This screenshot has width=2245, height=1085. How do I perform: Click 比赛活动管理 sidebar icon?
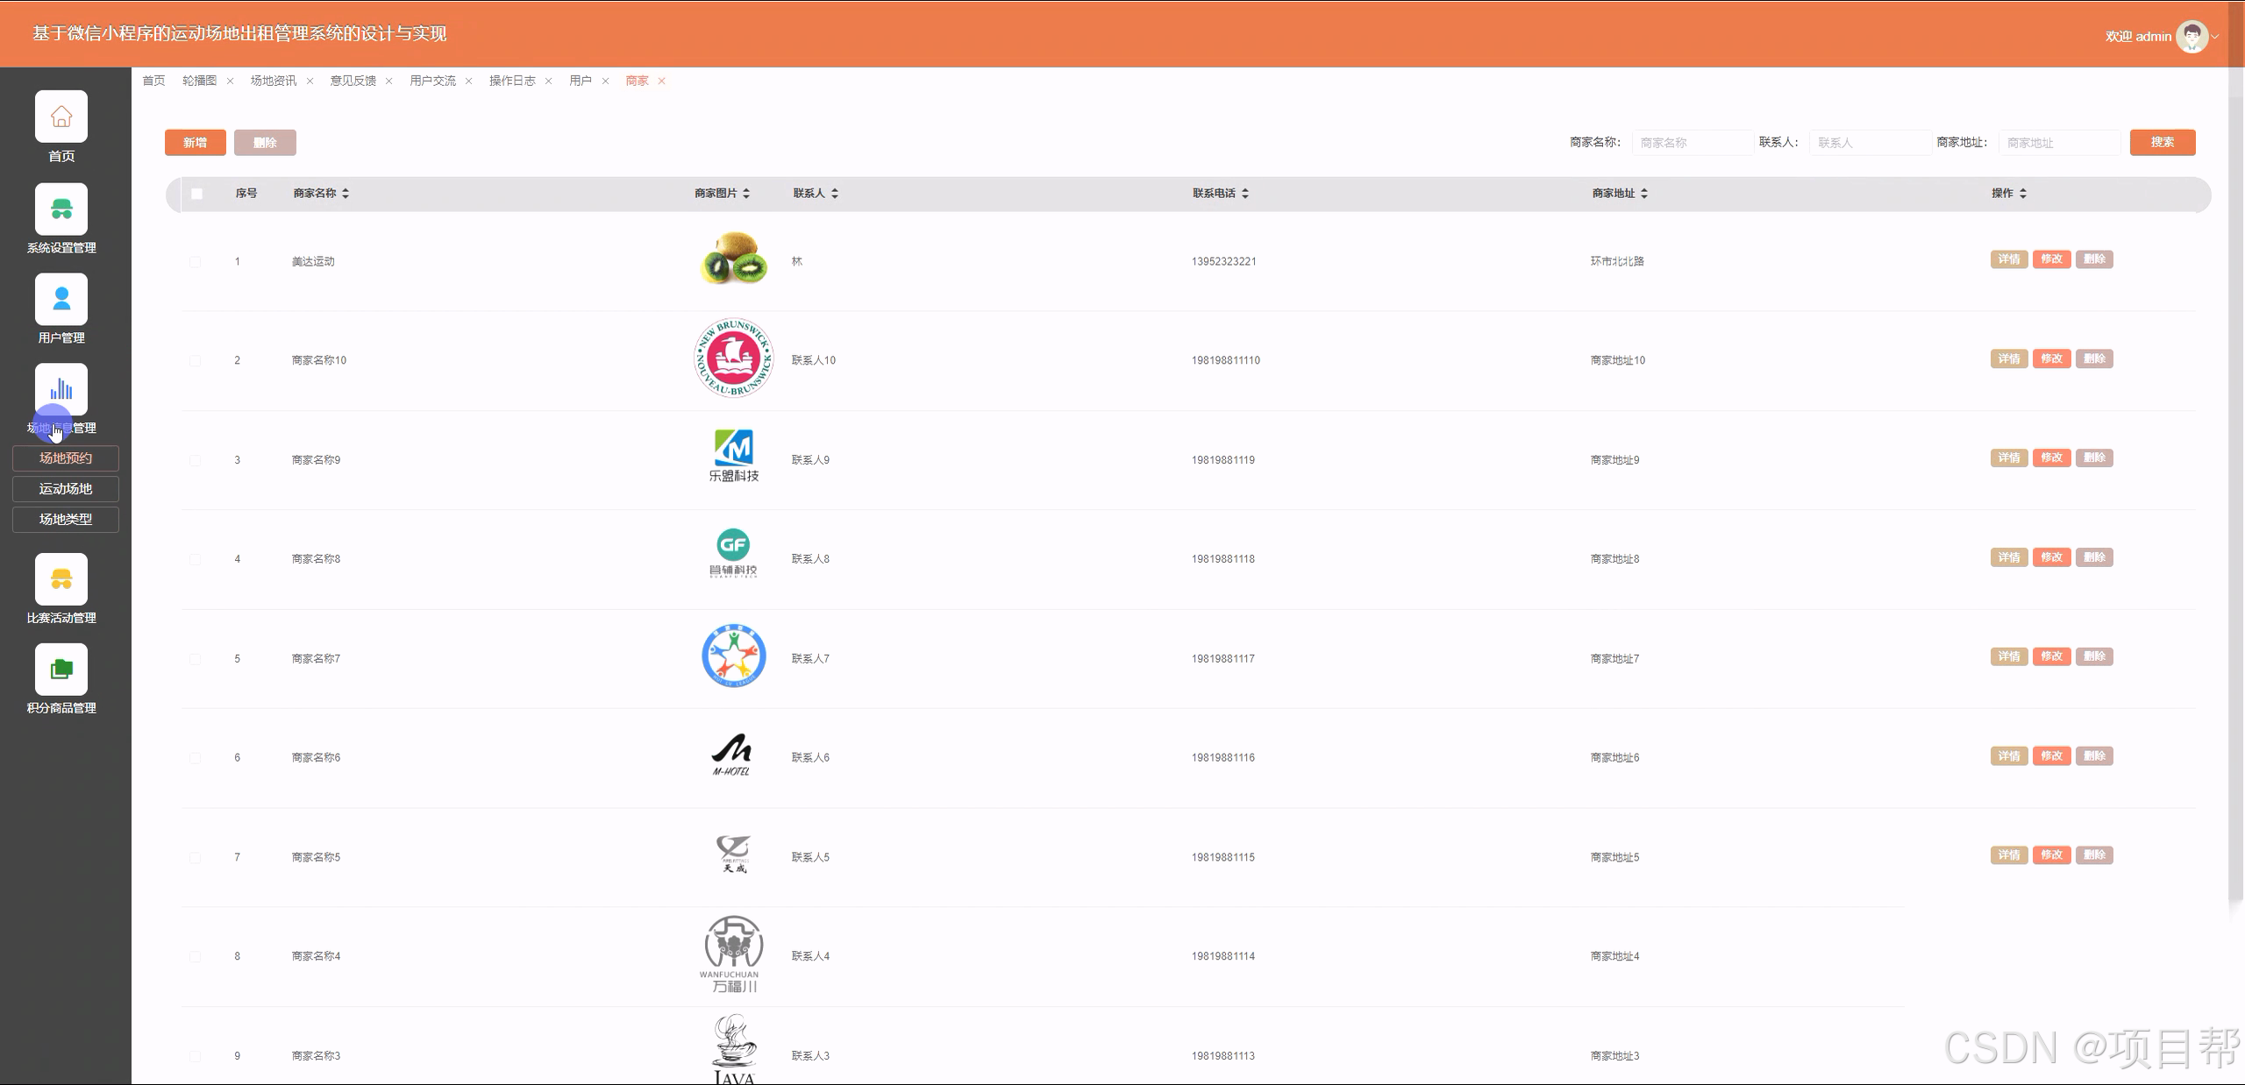click(x=61, y=579)
